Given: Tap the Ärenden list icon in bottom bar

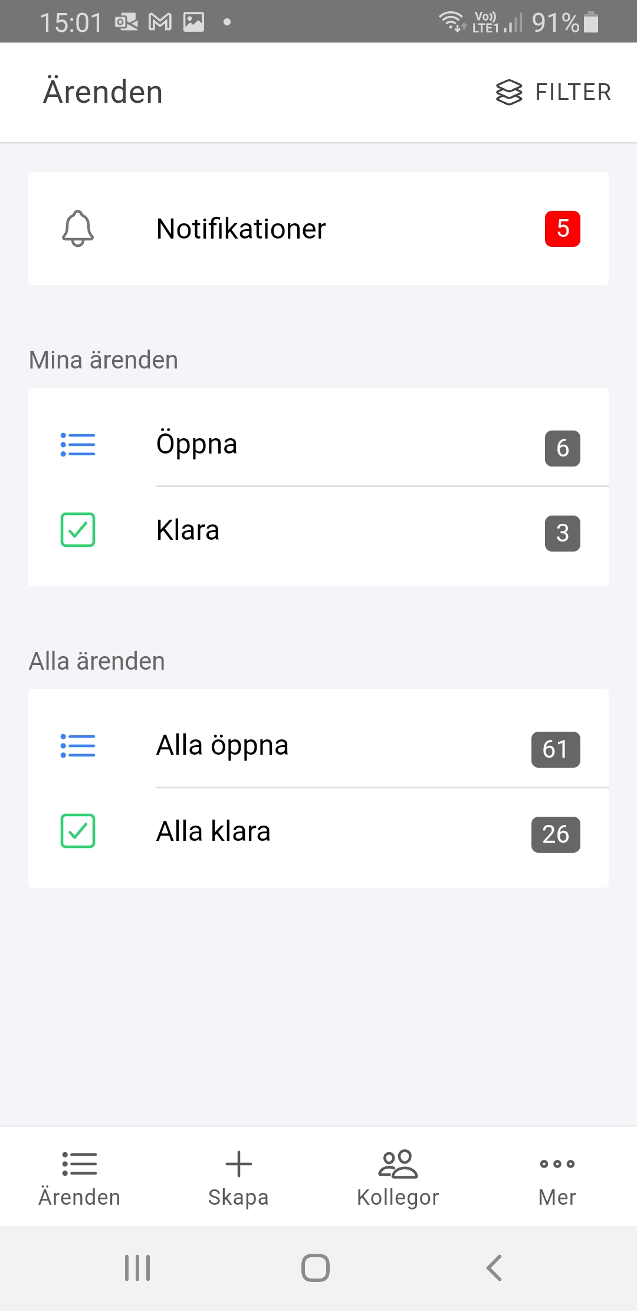Looking at the screenshot, I should coord(80,1164).
